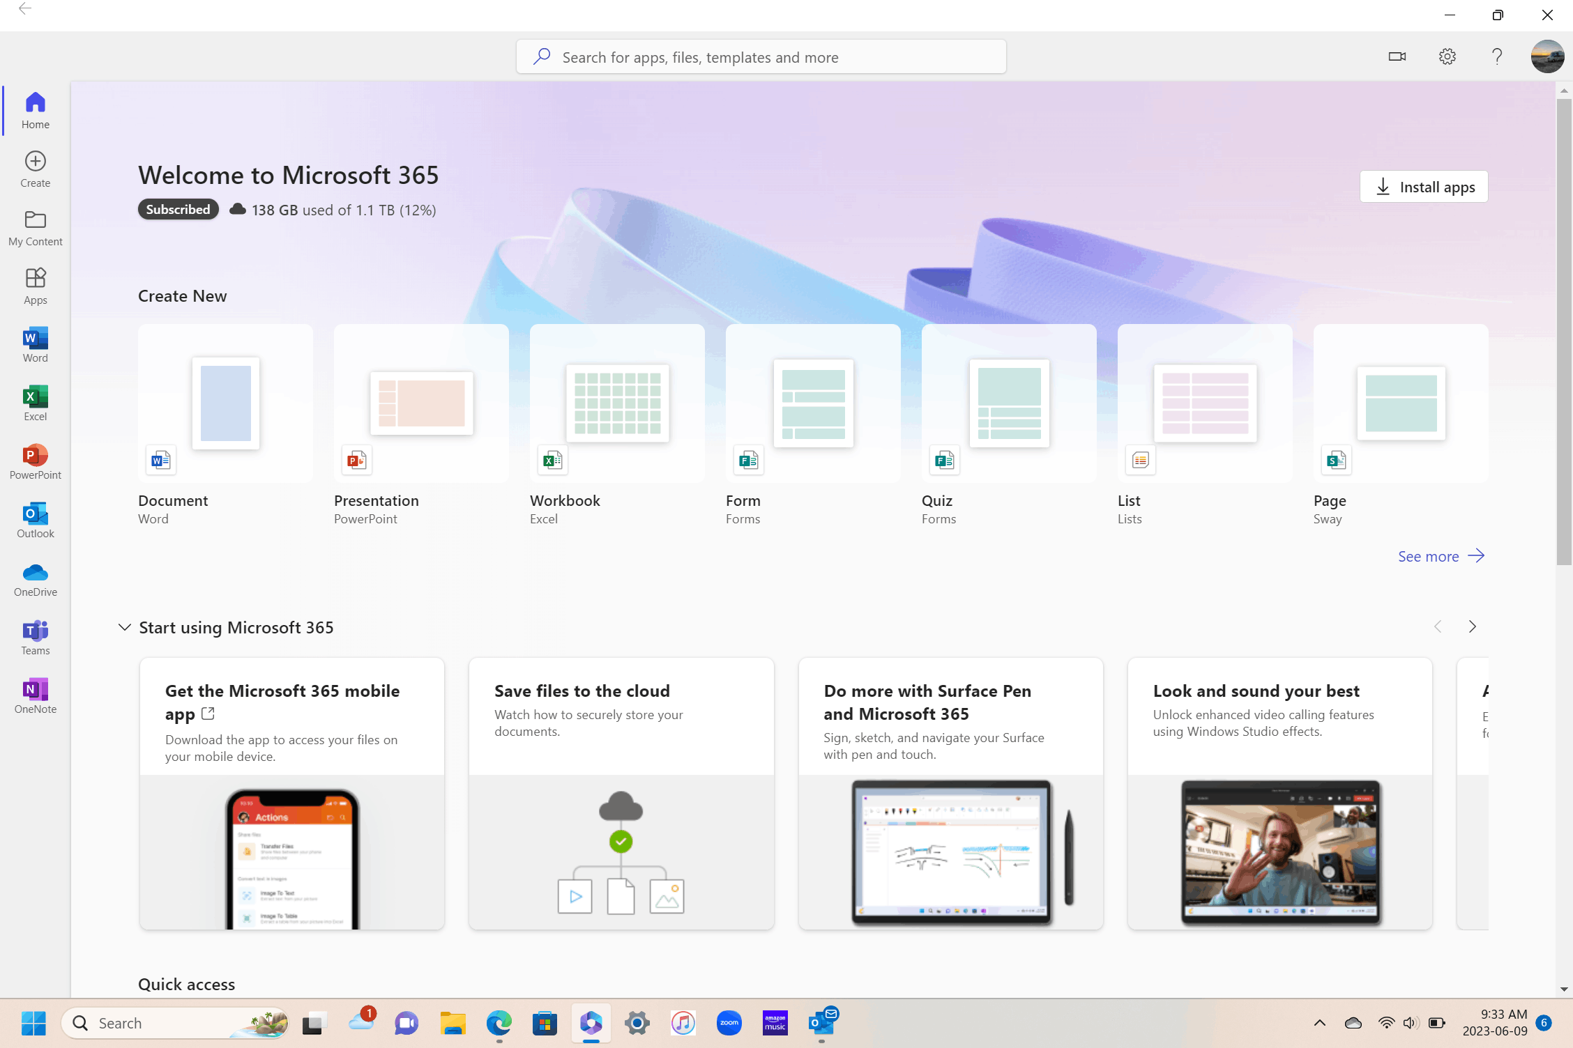Open Excel from the sidebar

pos(35,403)
